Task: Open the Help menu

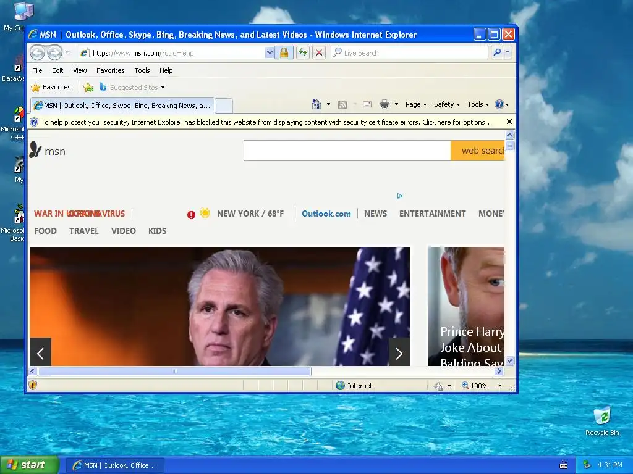Action: click(166, 70)
